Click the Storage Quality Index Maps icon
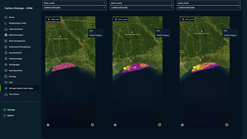 (6, 88)
